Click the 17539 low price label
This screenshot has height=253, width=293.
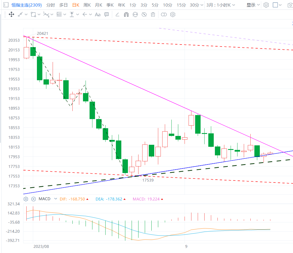(148, 180)
